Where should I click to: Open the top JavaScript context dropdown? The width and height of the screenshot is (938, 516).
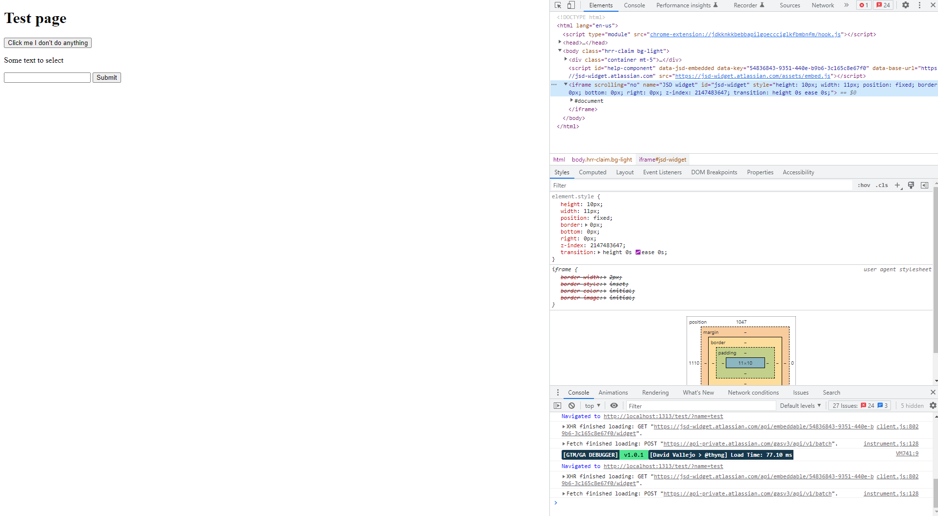click(592, 406)
